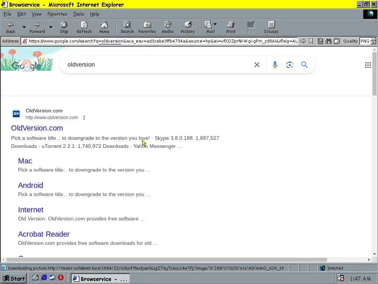This screenshot has height=284, width=378.
Task: Clear the search query with the X icon
Action: tap(257, 64)
